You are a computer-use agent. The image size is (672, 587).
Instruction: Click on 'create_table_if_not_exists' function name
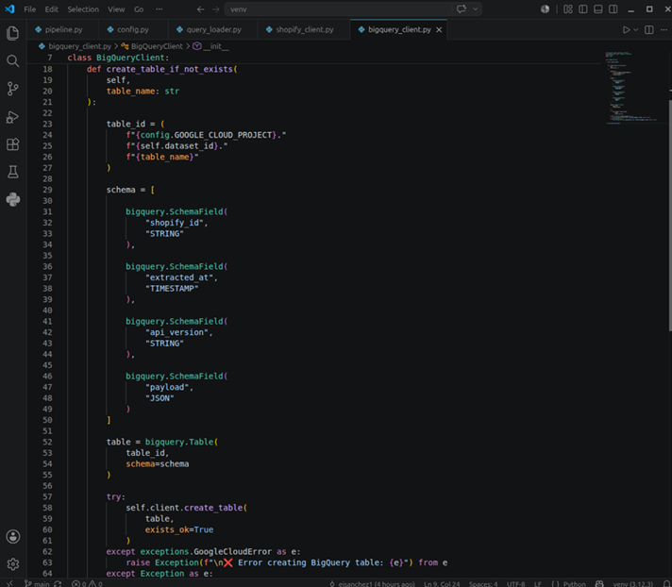coord(170,69)
